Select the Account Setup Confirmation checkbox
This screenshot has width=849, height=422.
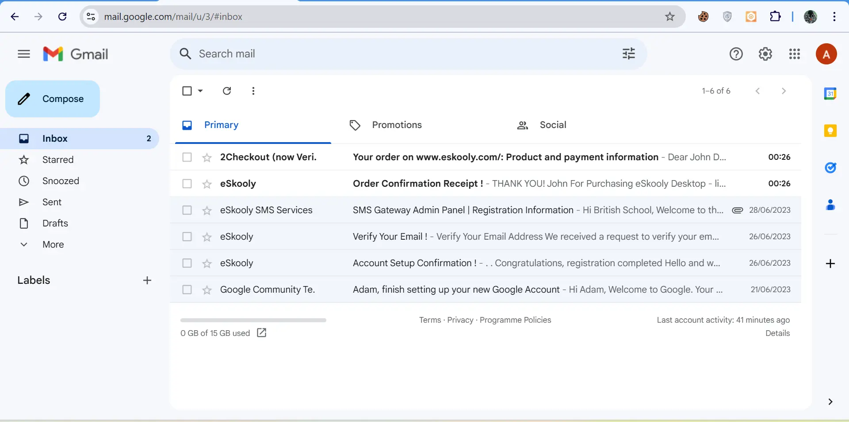(x=187, y=263)
